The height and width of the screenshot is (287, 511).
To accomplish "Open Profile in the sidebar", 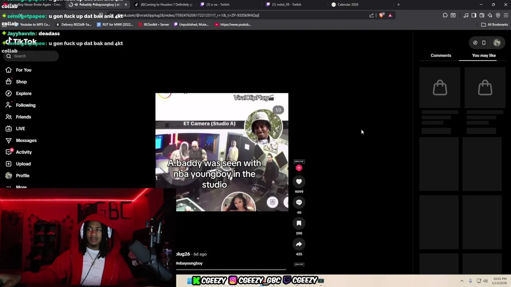I will point(22,175).
